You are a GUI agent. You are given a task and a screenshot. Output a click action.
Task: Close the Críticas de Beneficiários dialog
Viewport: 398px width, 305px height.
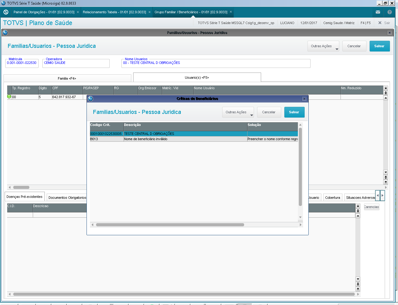point(304,99)
